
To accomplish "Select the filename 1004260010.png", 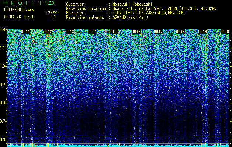I will (19, 10).
